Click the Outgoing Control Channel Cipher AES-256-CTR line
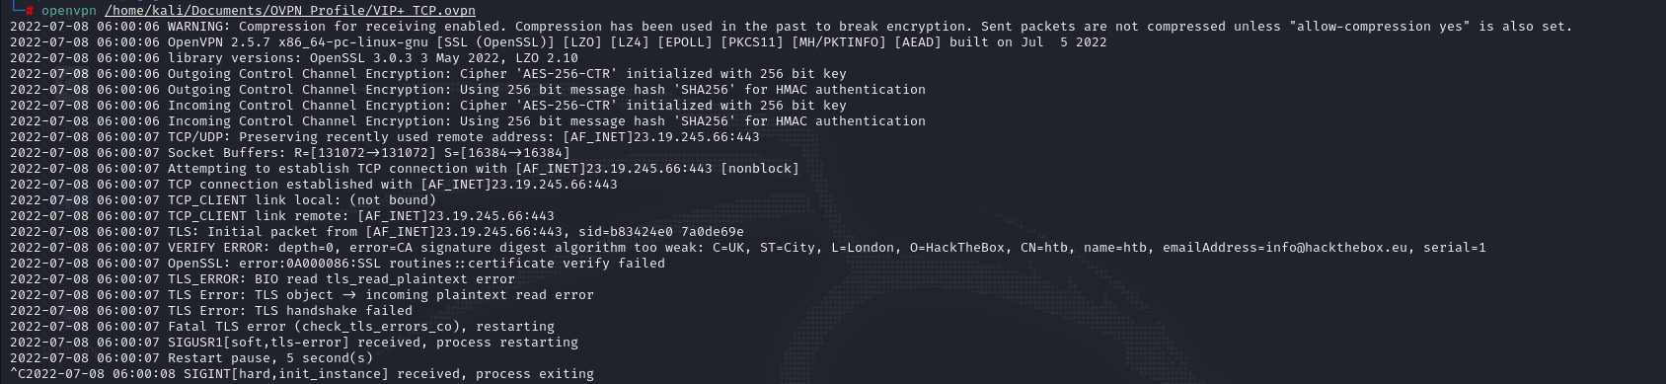 click(428, 74)
